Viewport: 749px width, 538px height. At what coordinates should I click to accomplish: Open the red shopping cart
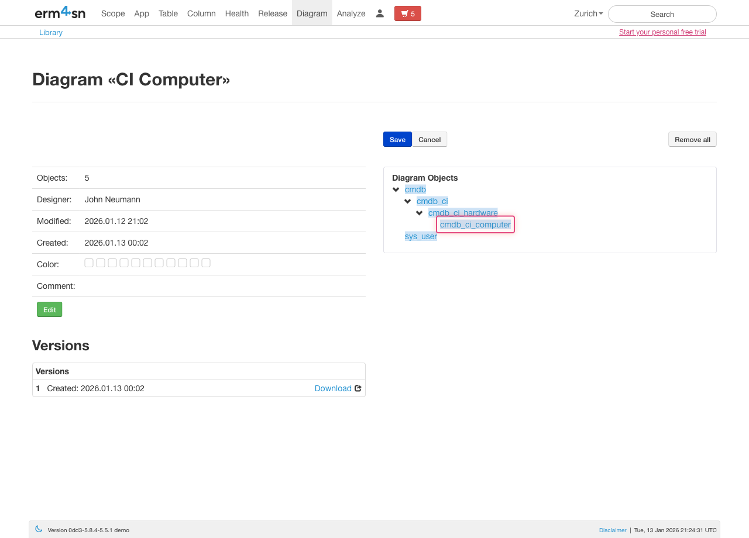coord(407,13)
